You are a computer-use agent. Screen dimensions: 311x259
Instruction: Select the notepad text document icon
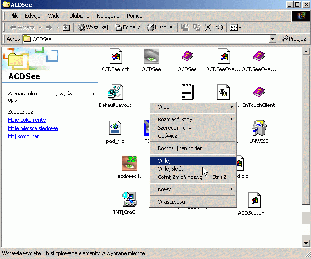pyautogui.click(x=187, y=92)
